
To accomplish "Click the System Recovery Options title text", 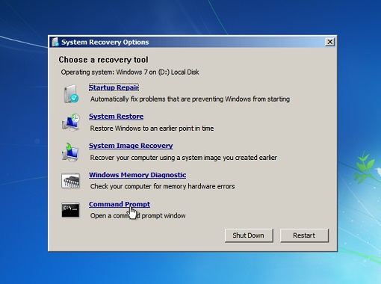I will [x=105, y=42].
